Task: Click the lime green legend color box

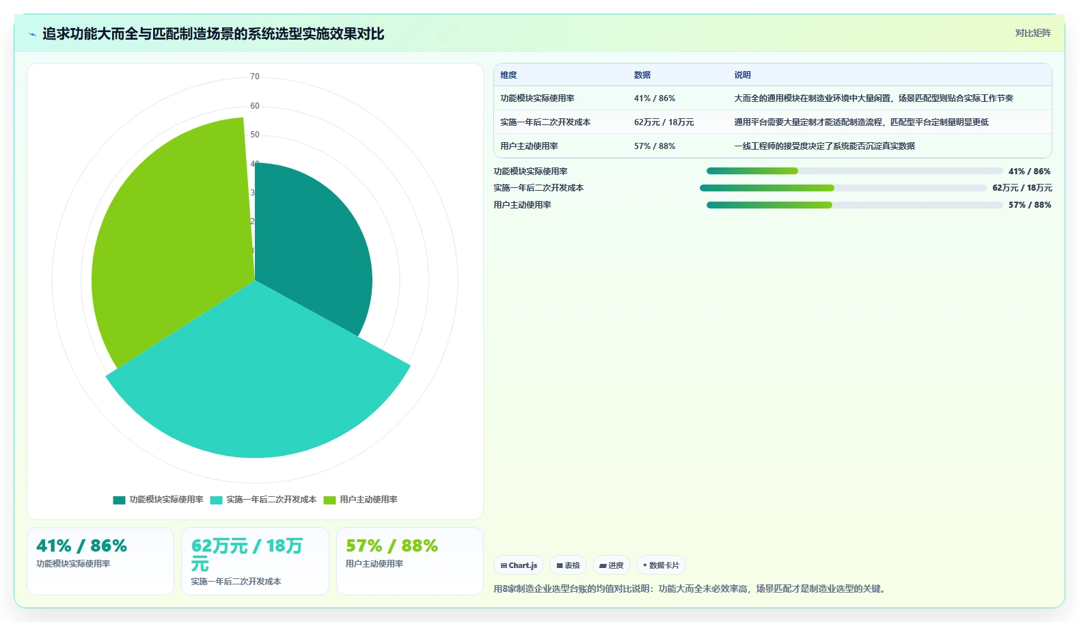Action: (x=329, y=500)
